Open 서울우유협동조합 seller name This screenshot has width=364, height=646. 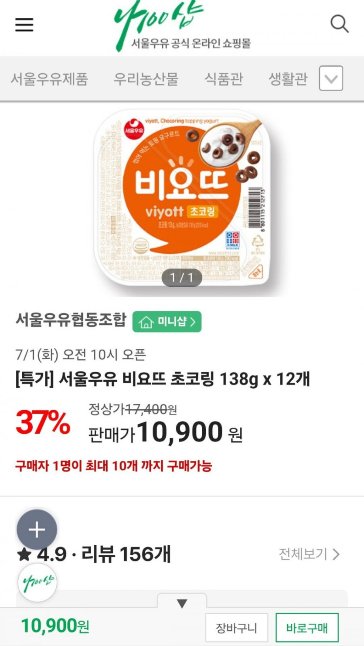pyautogui.click(x=71, y=320)
